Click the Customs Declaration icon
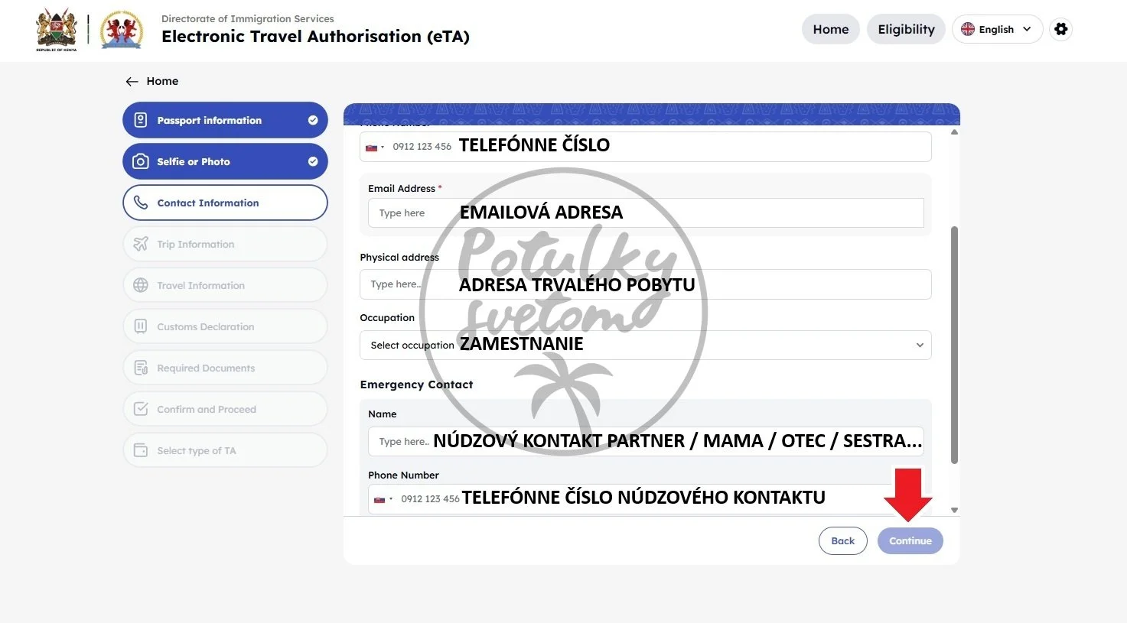Image resolution: width=1127 pixels, height=623 pixels. point(141,326)
